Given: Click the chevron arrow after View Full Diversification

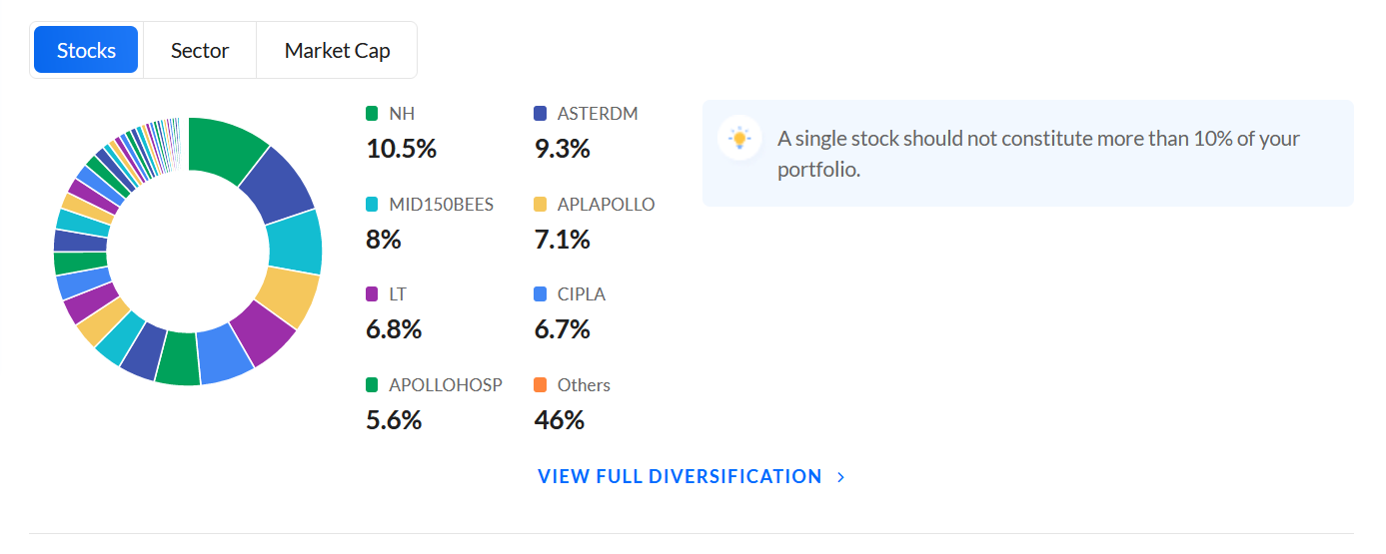Looking at the screenshot, I should click(x=840, y=477).
